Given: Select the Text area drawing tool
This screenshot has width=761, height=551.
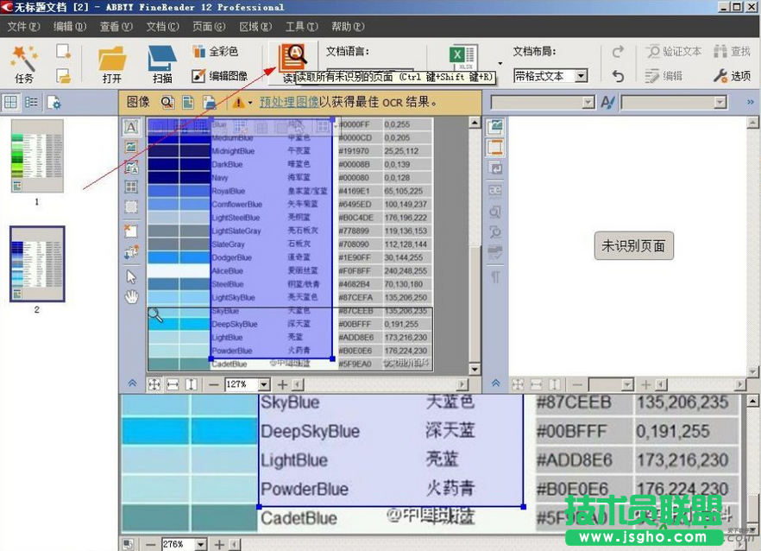Looking at the screenshot, I should [131, 127].
